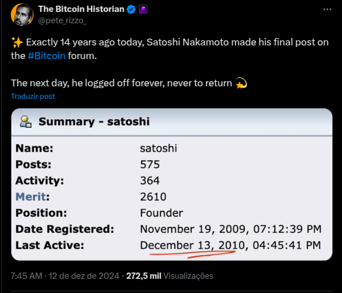
Task: Click the sparkles emoji at tweet start
Action: (x=17, y=42)
